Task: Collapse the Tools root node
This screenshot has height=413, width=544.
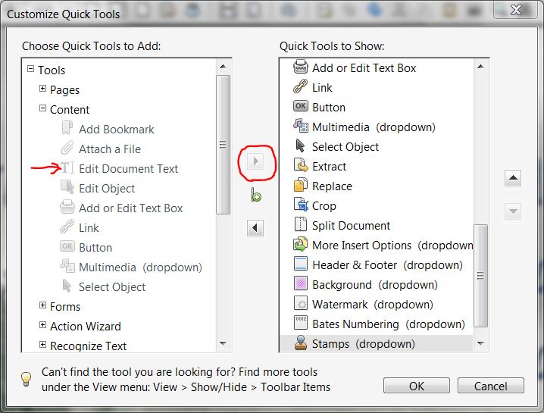Action: coord(30,69)
